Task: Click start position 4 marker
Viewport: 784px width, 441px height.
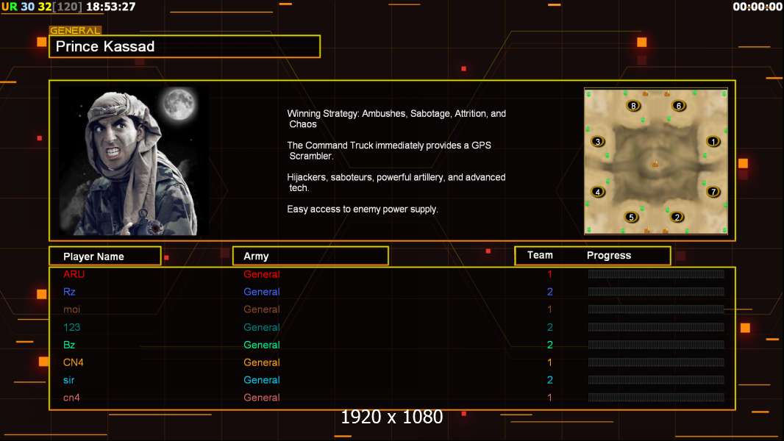Action: pos(597,192)
